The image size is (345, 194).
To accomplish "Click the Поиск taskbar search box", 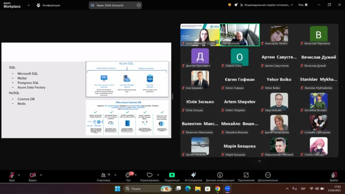I will (x=148, y=189).
